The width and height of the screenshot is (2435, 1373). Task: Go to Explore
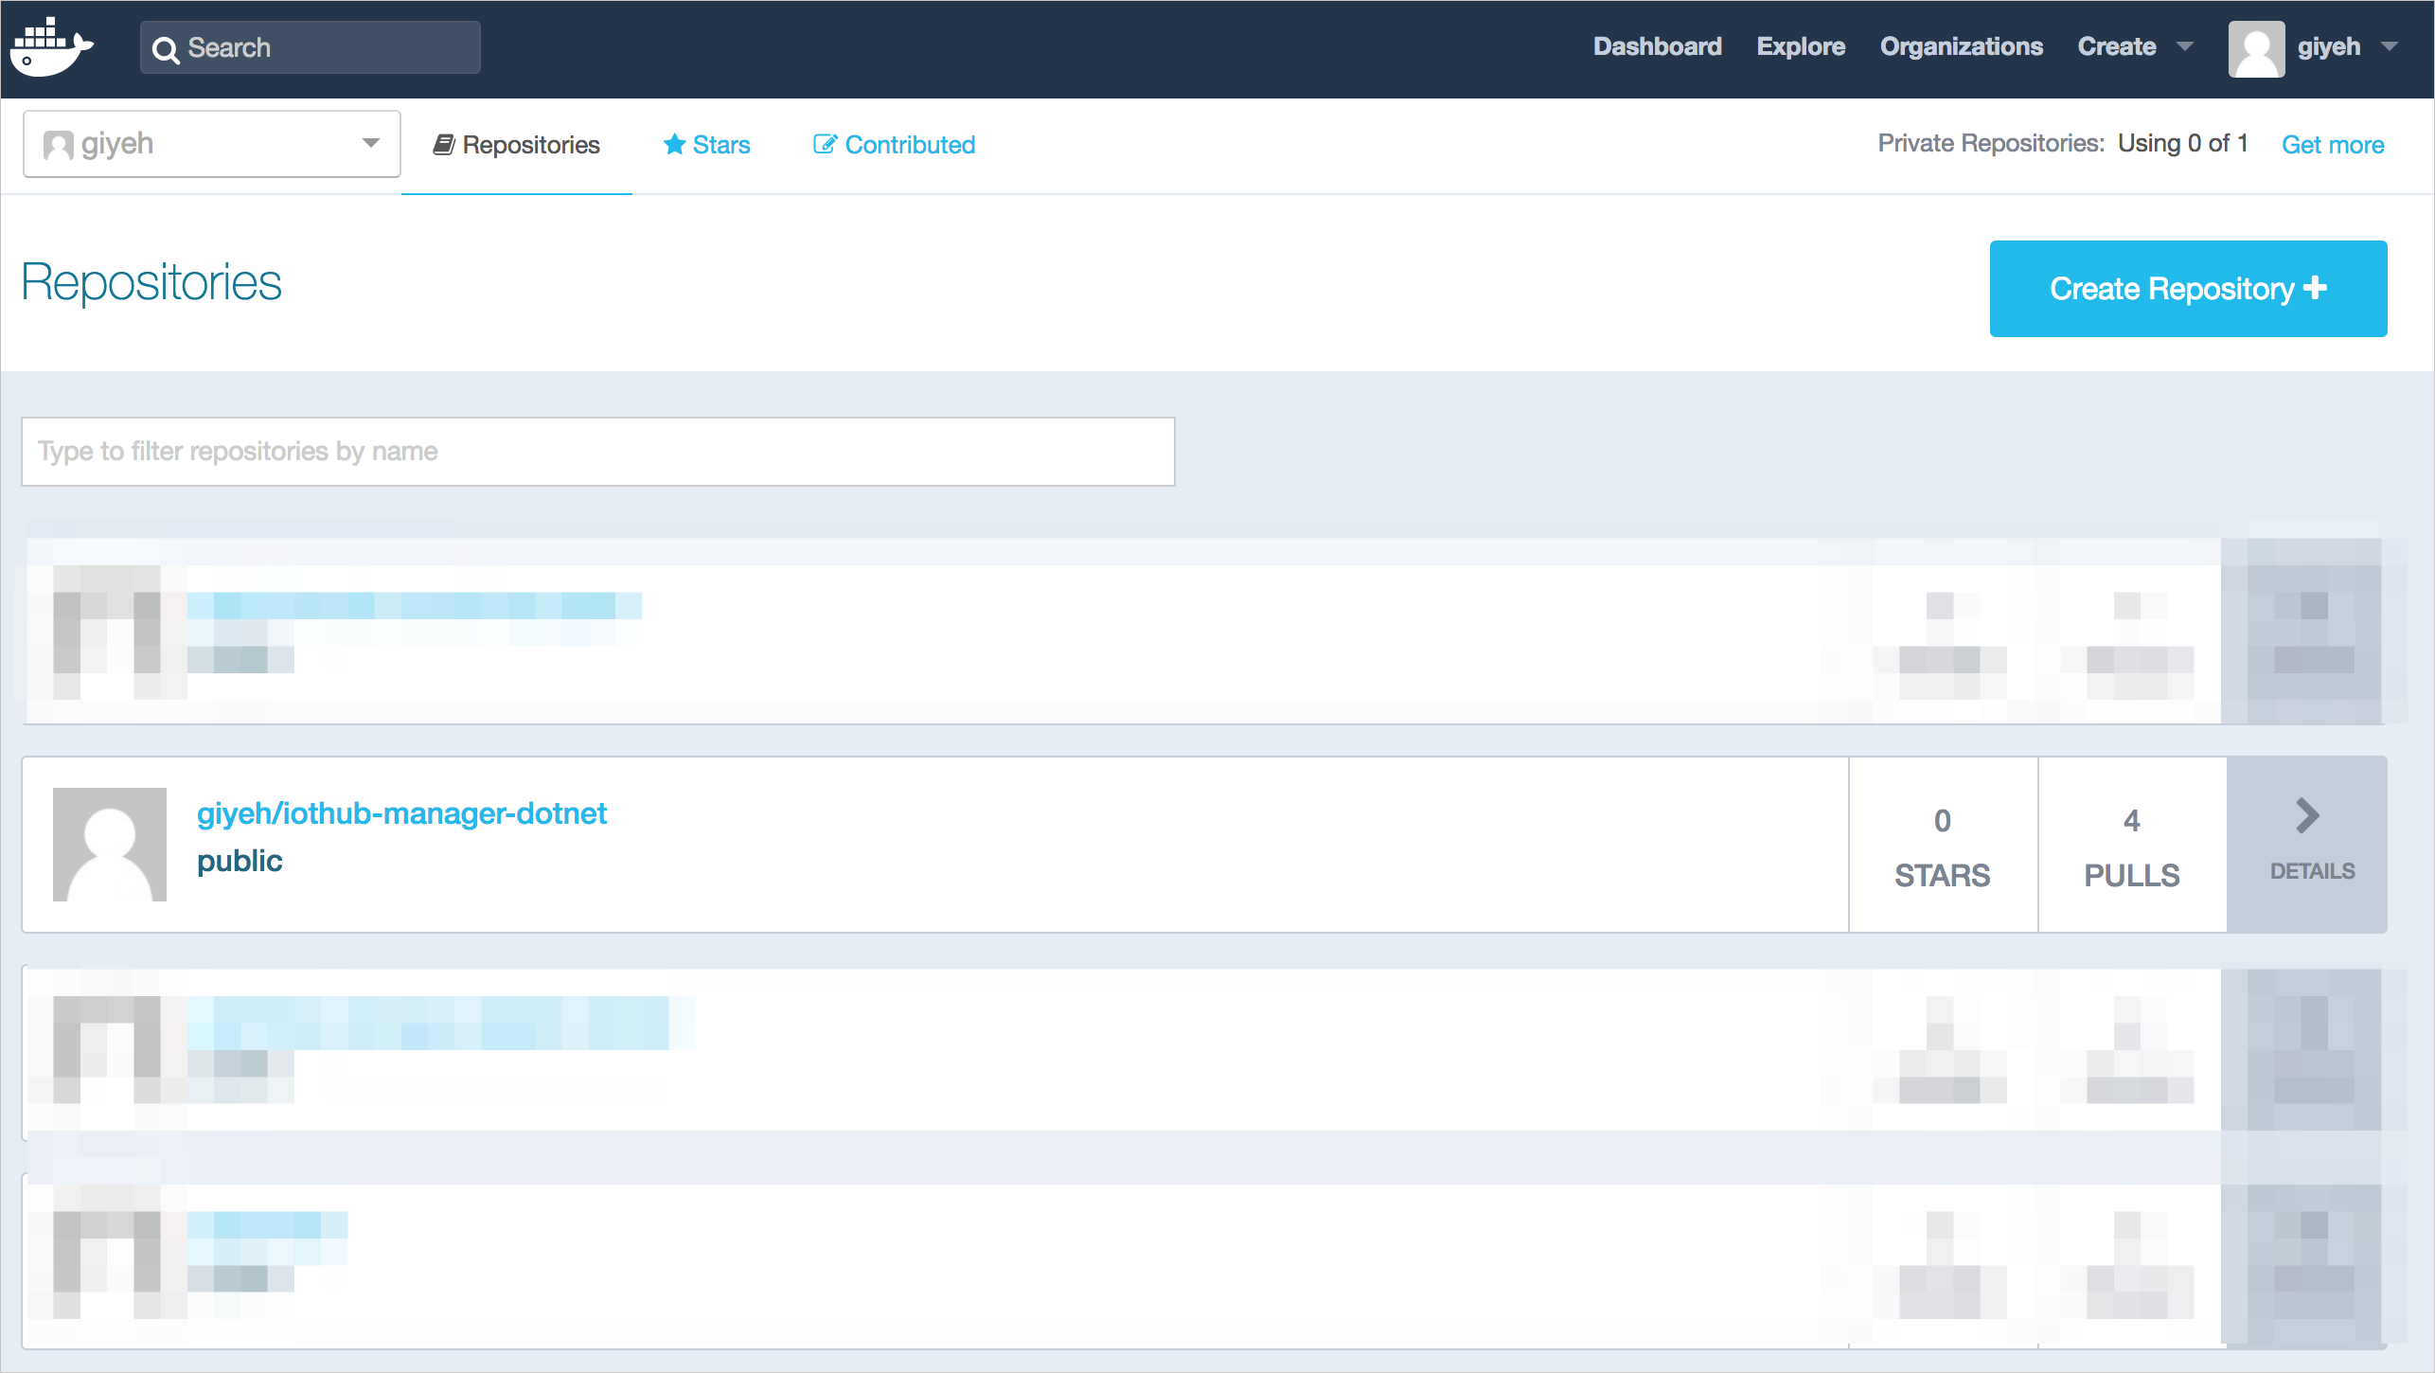(x=1801, y=46)
